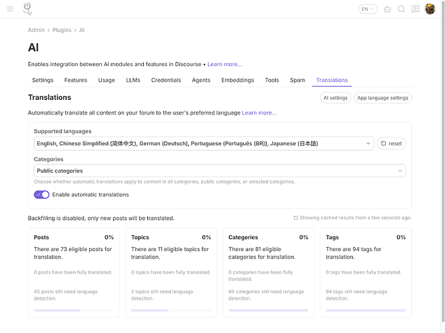This screenshot has width=445, height=333.
Task: Follow Learn more link under Translations heading
Action: point(259,113)
